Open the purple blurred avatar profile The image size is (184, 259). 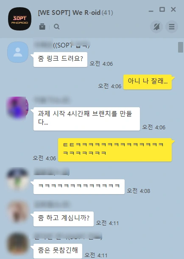coord(17,108)
